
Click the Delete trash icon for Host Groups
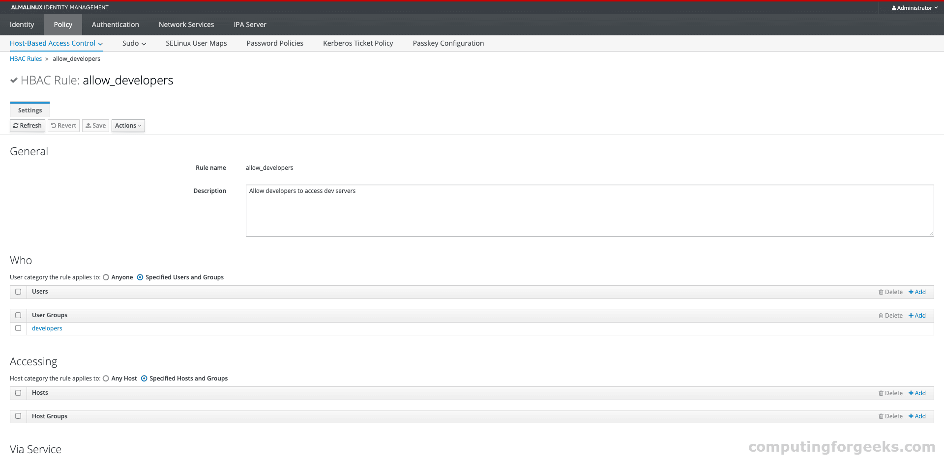pos(882,416)
